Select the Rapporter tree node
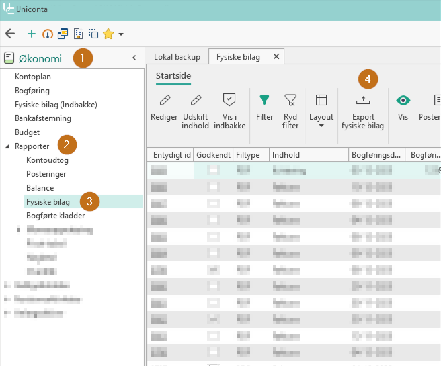441x366 pixels. [32, 146]
